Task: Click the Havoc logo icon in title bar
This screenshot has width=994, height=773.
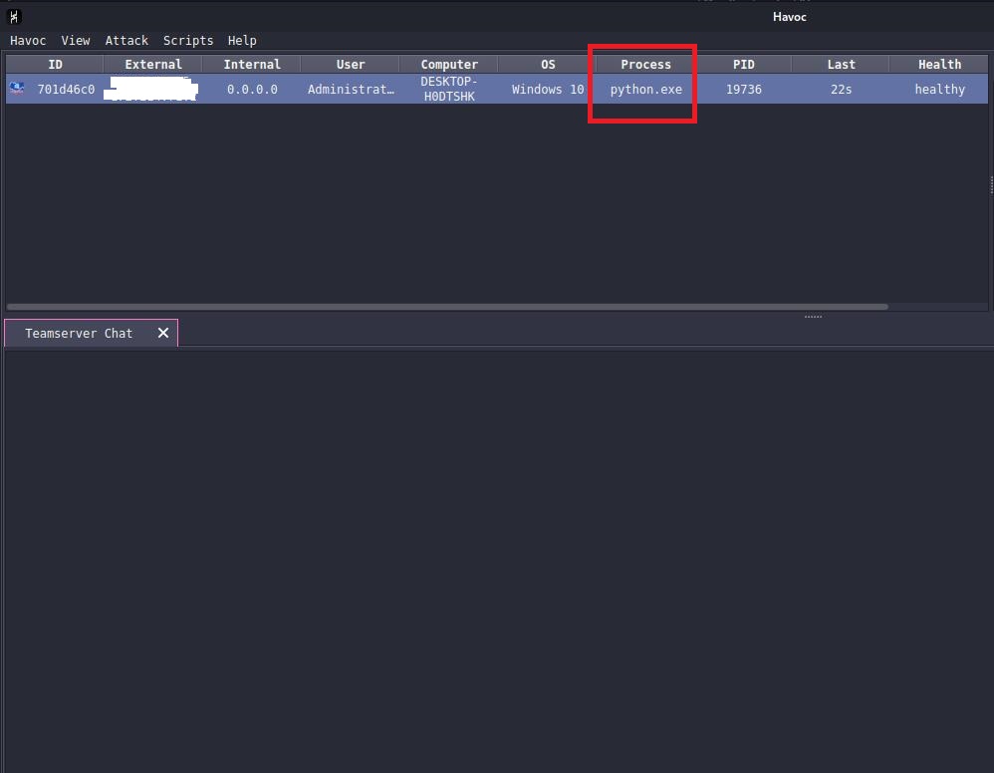Action: coord(14,17)
